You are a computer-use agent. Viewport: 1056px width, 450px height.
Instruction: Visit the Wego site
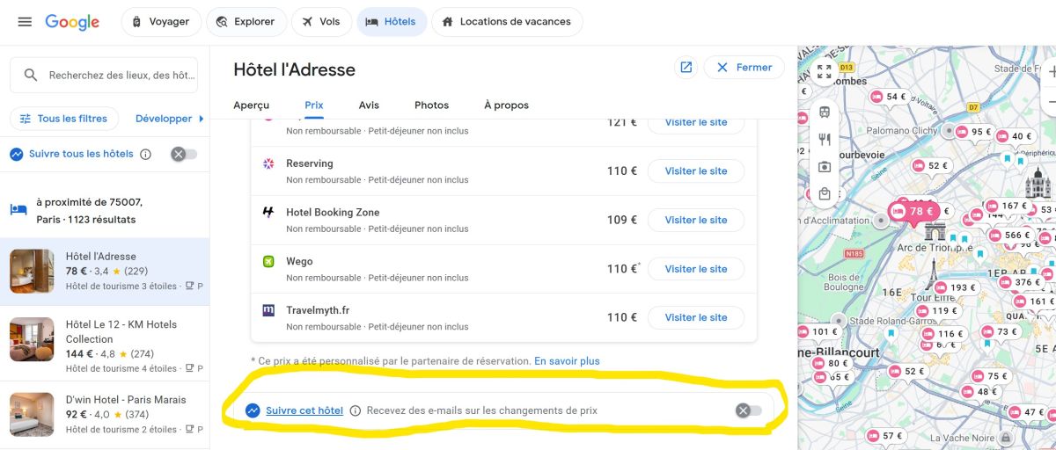[696, 269]
